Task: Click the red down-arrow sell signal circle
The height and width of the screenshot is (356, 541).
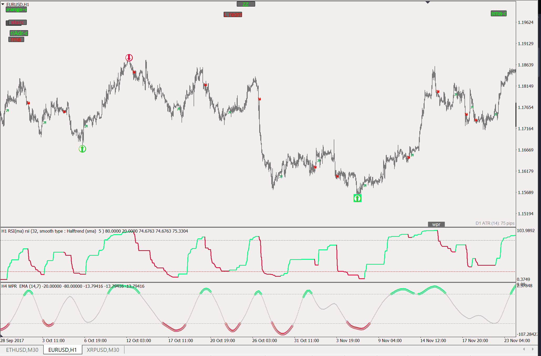Action: coord(129,57)
